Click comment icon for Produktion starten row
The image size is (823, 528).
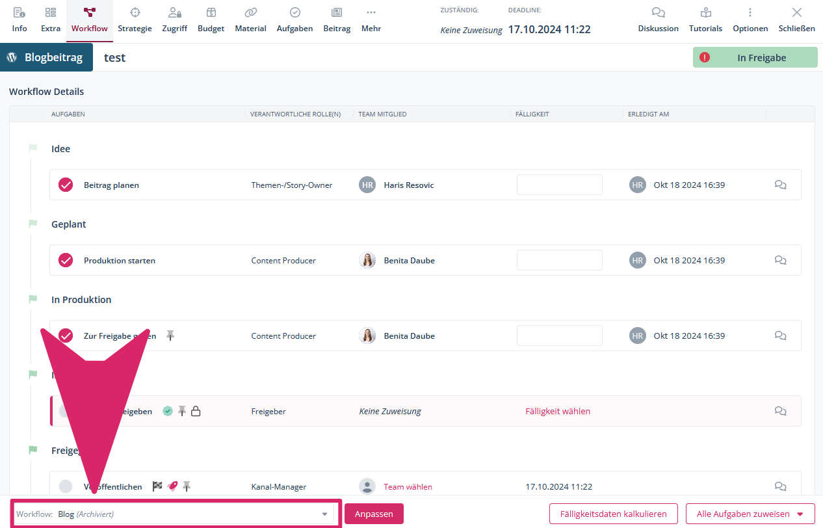780,261
